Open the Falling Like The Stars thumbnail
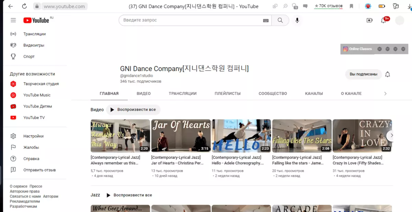Screen dimensions: 412x212 302,136
